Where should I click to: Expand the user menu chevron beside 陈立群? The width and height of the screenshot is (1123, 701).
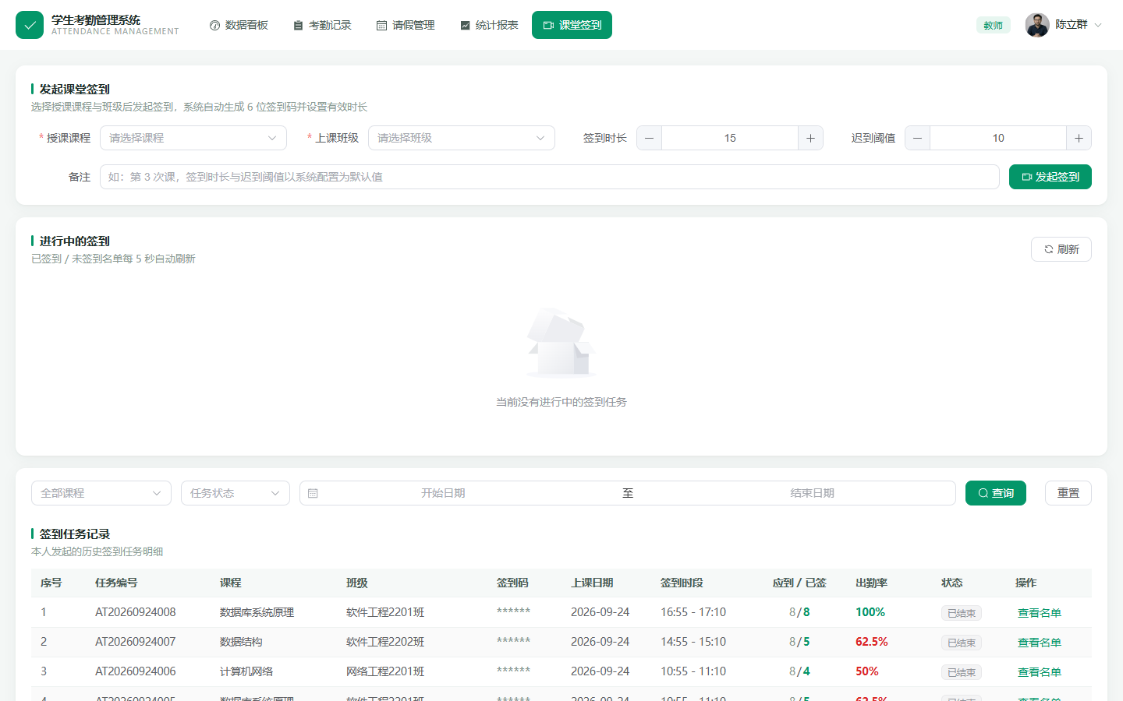pyautogui.click(x=1098, y=25)
